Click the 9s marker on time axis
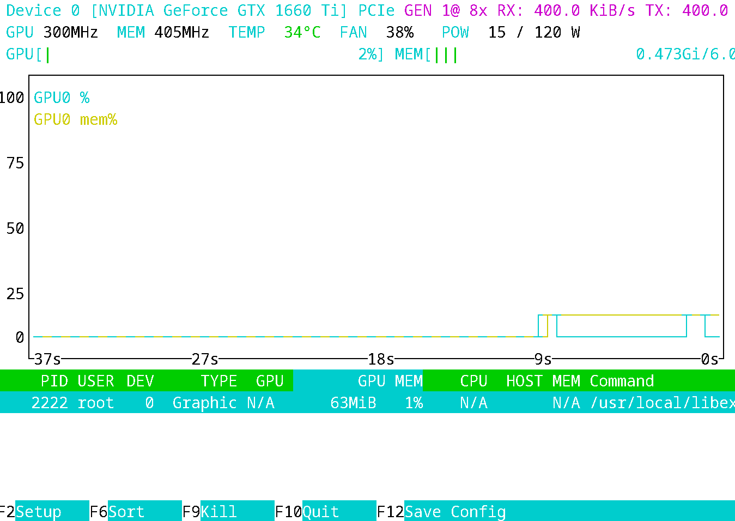The image size is (735, 521). [x=543, y=359]
